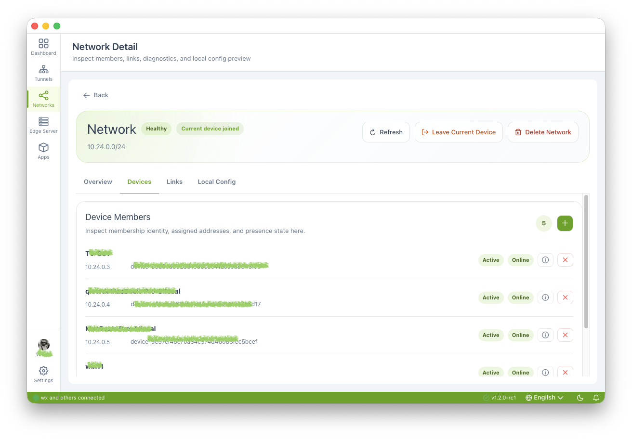Click the device members vertical scrollbar
The image size is (632, 439).
586,261
